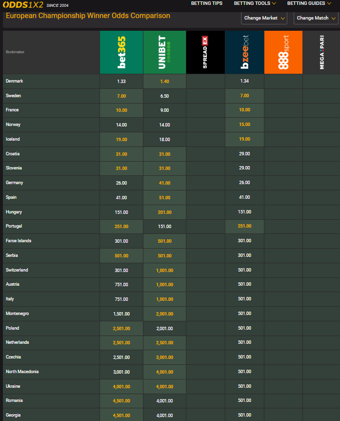Expand the Change Market dropdown
The width and height of the screenshot is (340, 421).
click(x=264, y=18)
